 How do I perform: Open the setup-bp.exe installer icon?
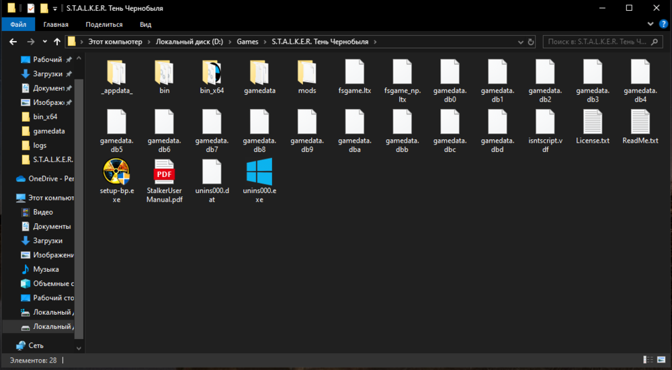tap(116, 173)
